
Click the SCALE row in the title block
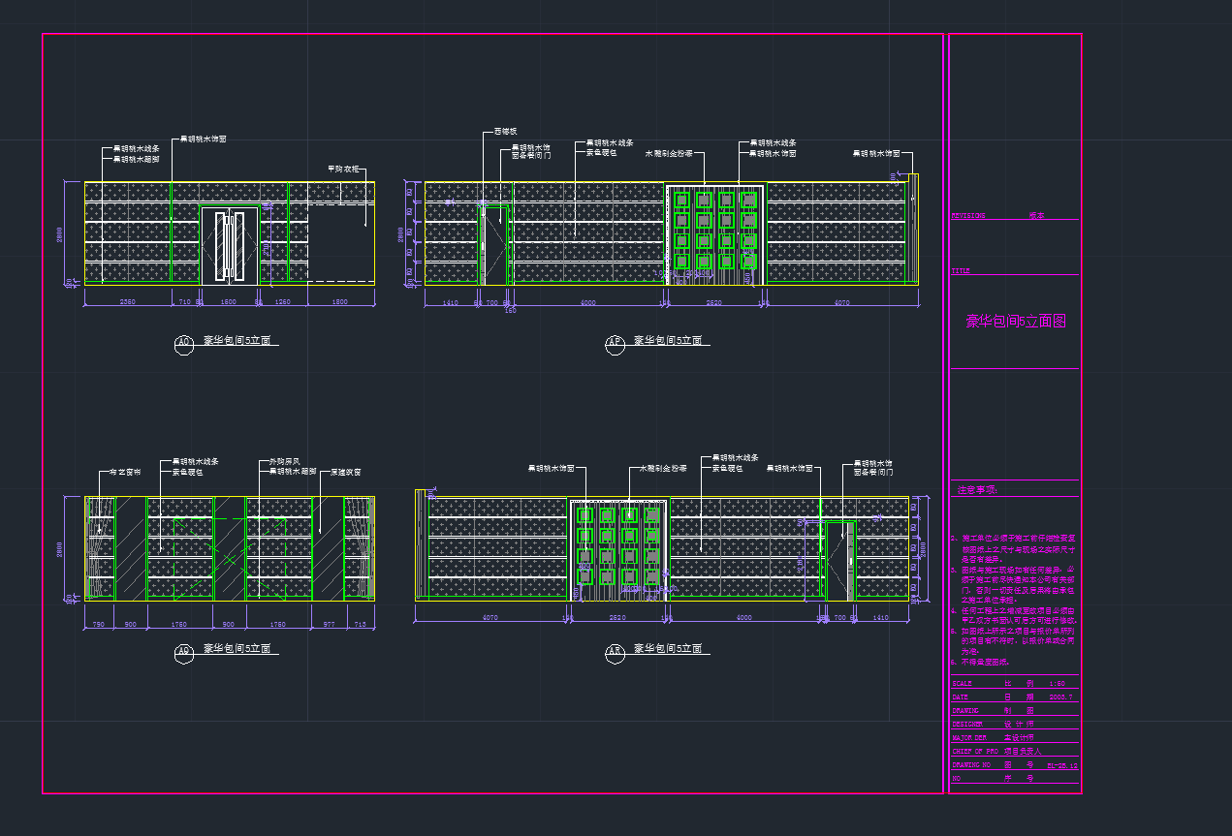point(1014,683)
